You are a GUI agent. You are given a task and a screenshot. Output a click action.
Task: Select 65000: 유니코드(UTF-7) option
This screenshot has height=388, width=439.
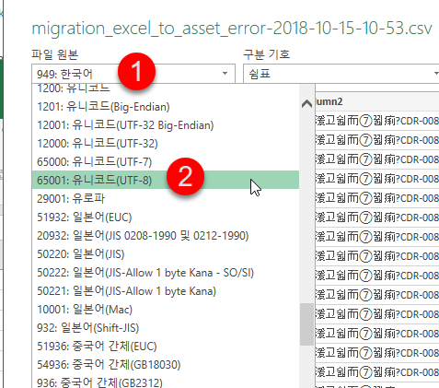pos(166,161)
